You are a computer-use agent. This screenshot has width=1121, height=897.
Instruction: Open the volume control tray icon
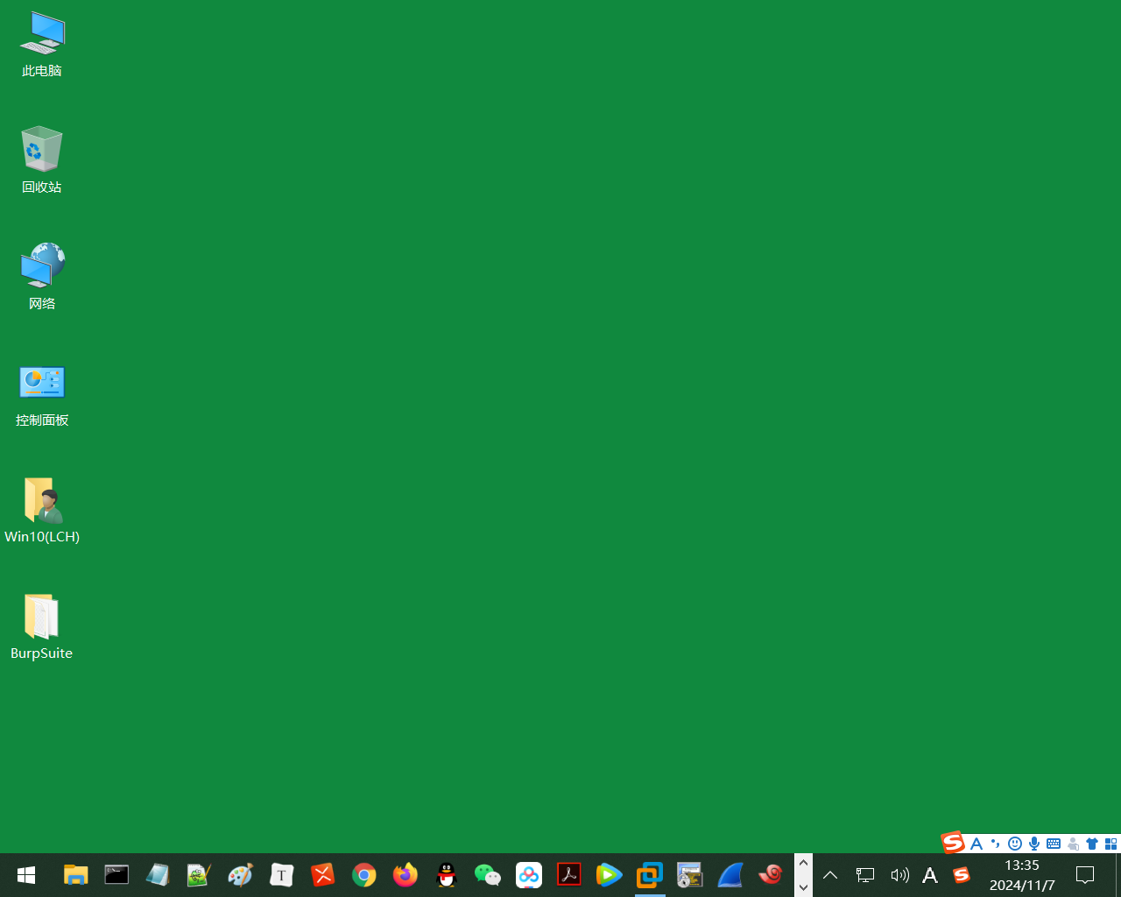pyautogui.click(x=899, y=875)
